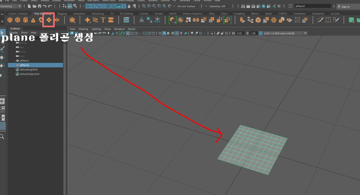Open the ACES 1.0 SDR-video view transform dropdown

coord(285,33)
